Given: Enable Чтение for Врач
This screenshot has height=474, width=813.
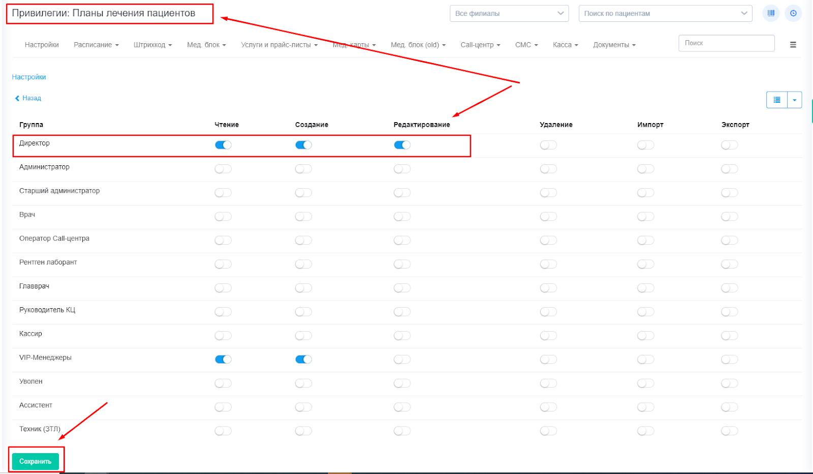Looking at the screenshot, I should [223, 217].
